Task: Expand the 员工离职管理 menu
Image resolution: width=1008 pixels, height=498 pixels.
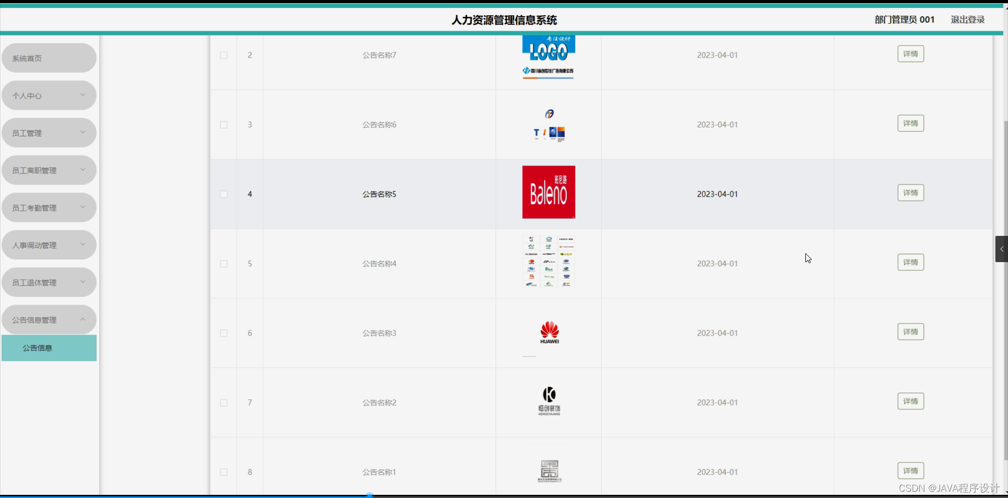Action: [x=49, y=170]
